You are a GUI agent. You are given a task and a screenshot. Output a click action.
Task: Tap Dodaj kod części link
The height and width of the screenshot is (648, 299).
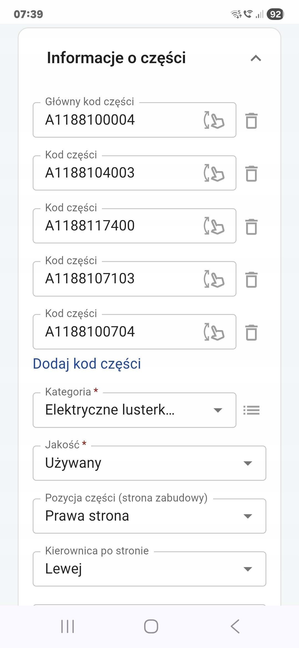click(87, 364)
